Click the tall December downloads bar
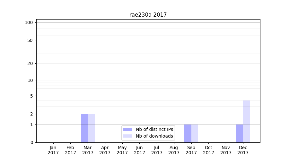This screenshot has width=289, height=160. pyautogui.click(x=246, y=122)
